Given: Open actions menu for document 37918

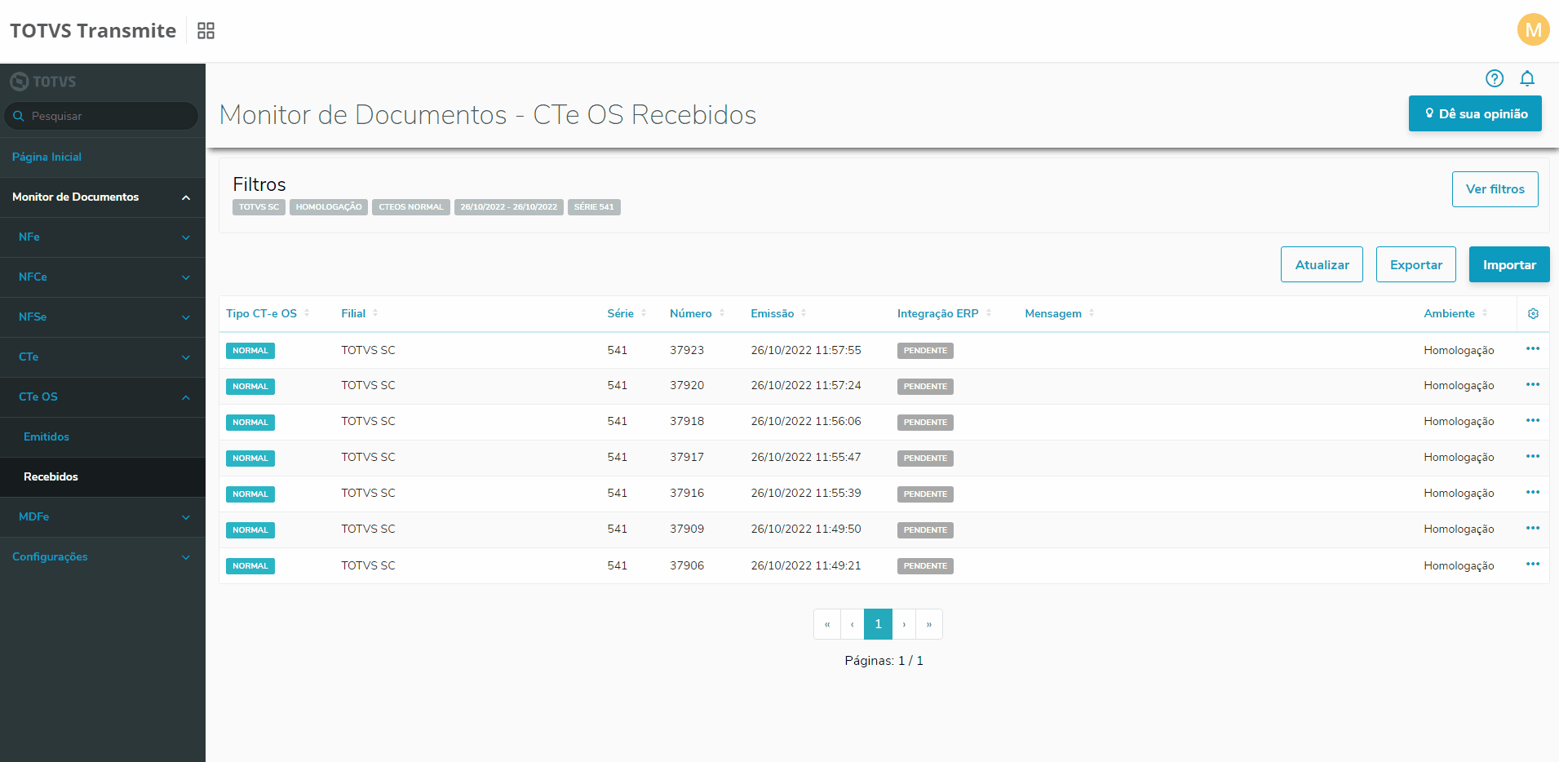Looking at the screenshot, I should pyautogui.click(x=1533, y=421).
